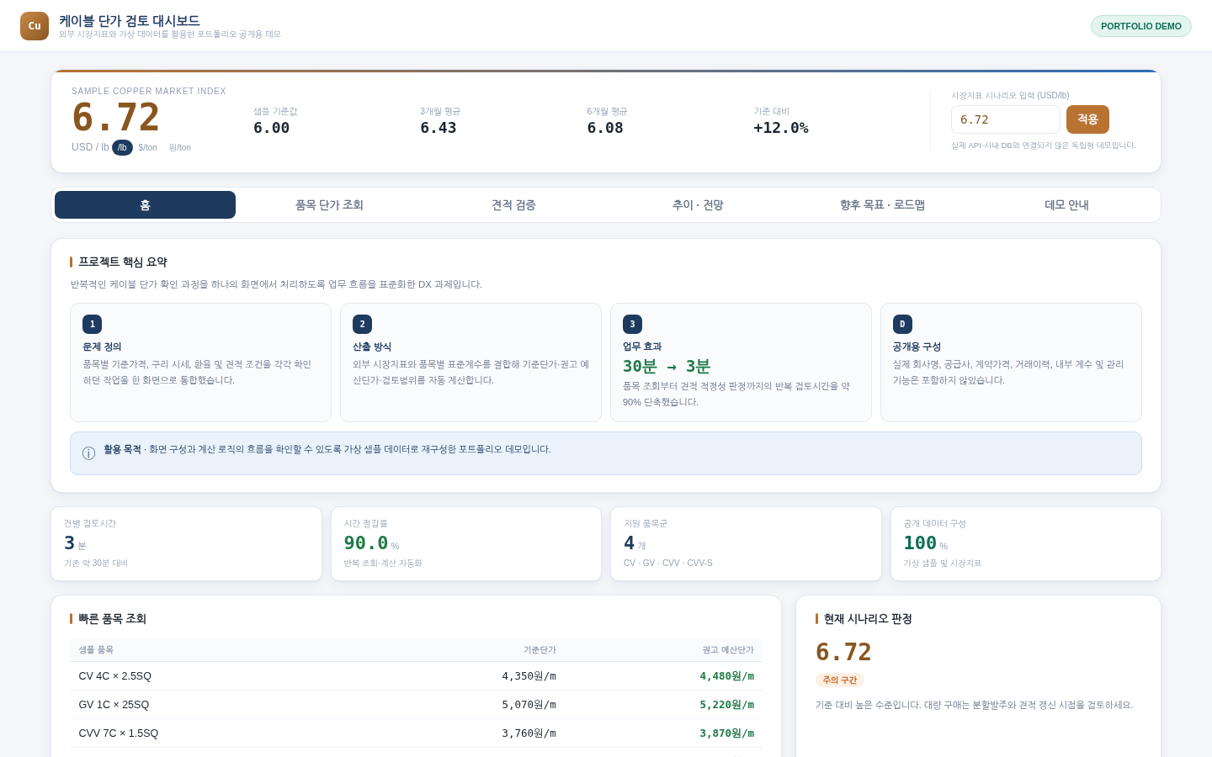Switch to the 견적 검증 tab
1212x757 pixels.
(513, 204)
